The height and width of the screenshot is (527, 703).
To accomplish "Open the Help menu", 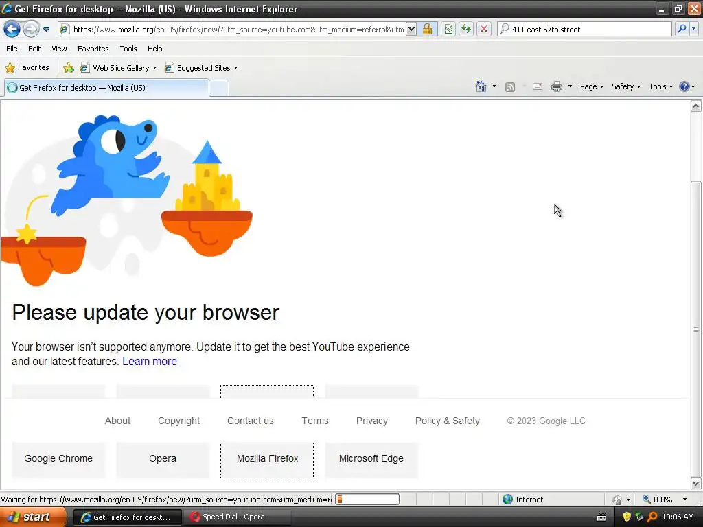I will click(154, 49).
